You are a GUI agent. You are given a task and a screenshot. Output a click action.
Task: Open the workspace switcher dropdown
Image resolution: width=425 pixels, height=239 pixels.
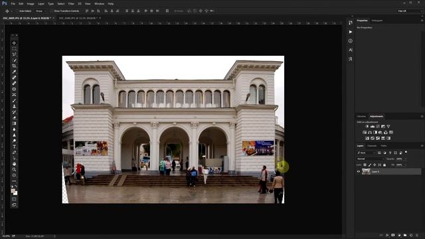coord(410,11)
